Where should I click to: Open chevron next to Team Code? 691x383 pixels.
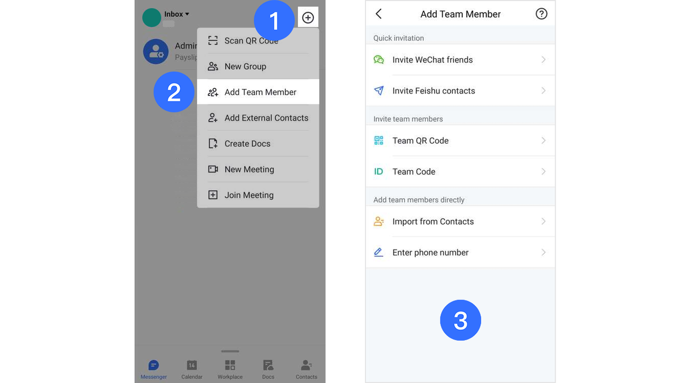544,171
